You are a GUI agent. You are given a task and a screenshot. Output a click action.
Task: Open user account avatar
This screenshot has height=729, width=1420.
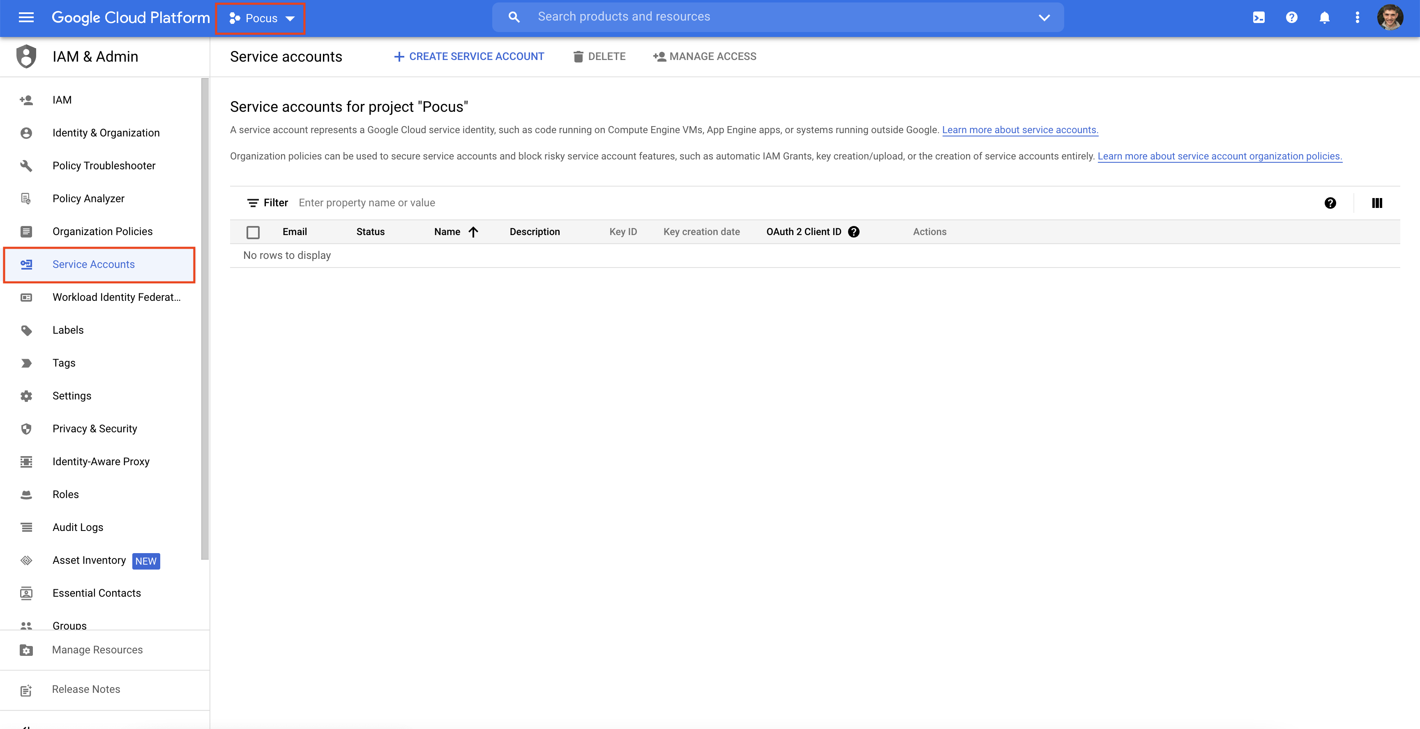pos(1390,18)
